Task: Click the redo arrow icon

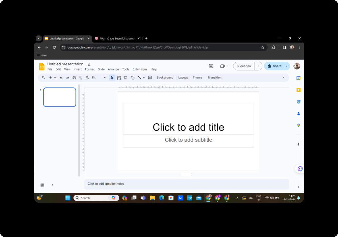Action: pyautogui.click(x=68, y=78)
